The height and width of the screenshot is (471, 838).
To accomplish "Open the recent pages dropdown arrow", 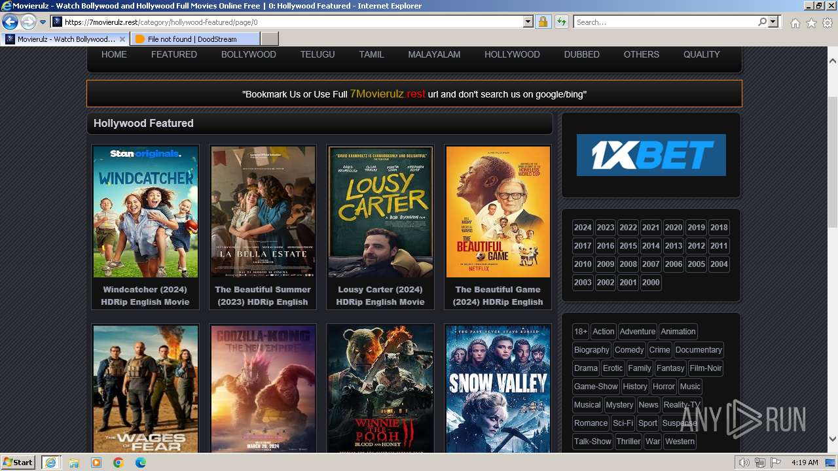I will pos(43,22).
